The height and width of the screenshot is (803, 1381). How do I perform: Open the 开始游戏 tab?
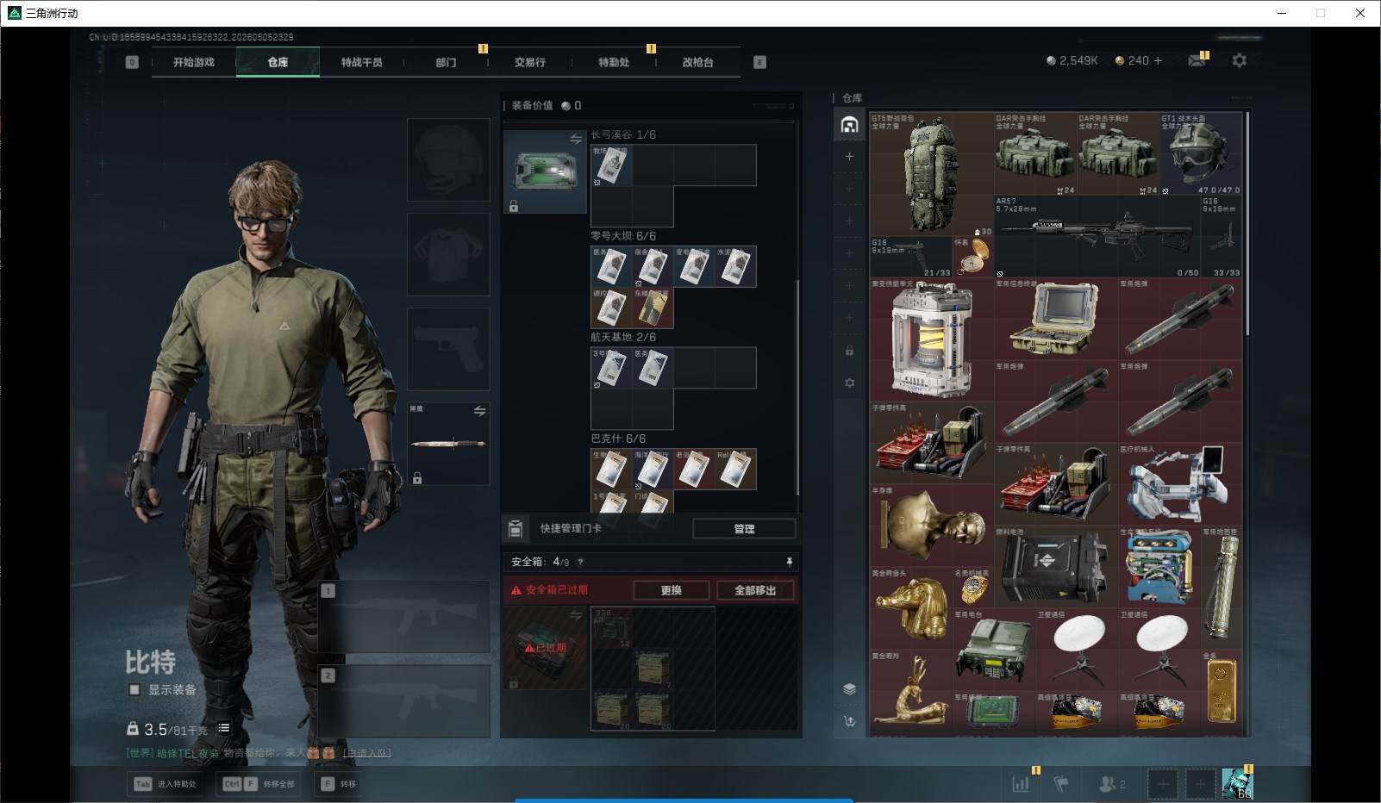[x=193, y=62]
